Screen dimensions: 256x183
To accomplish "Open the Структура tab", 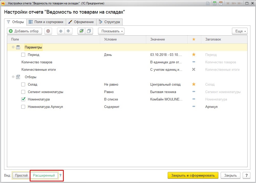I will tap(109, 22).
